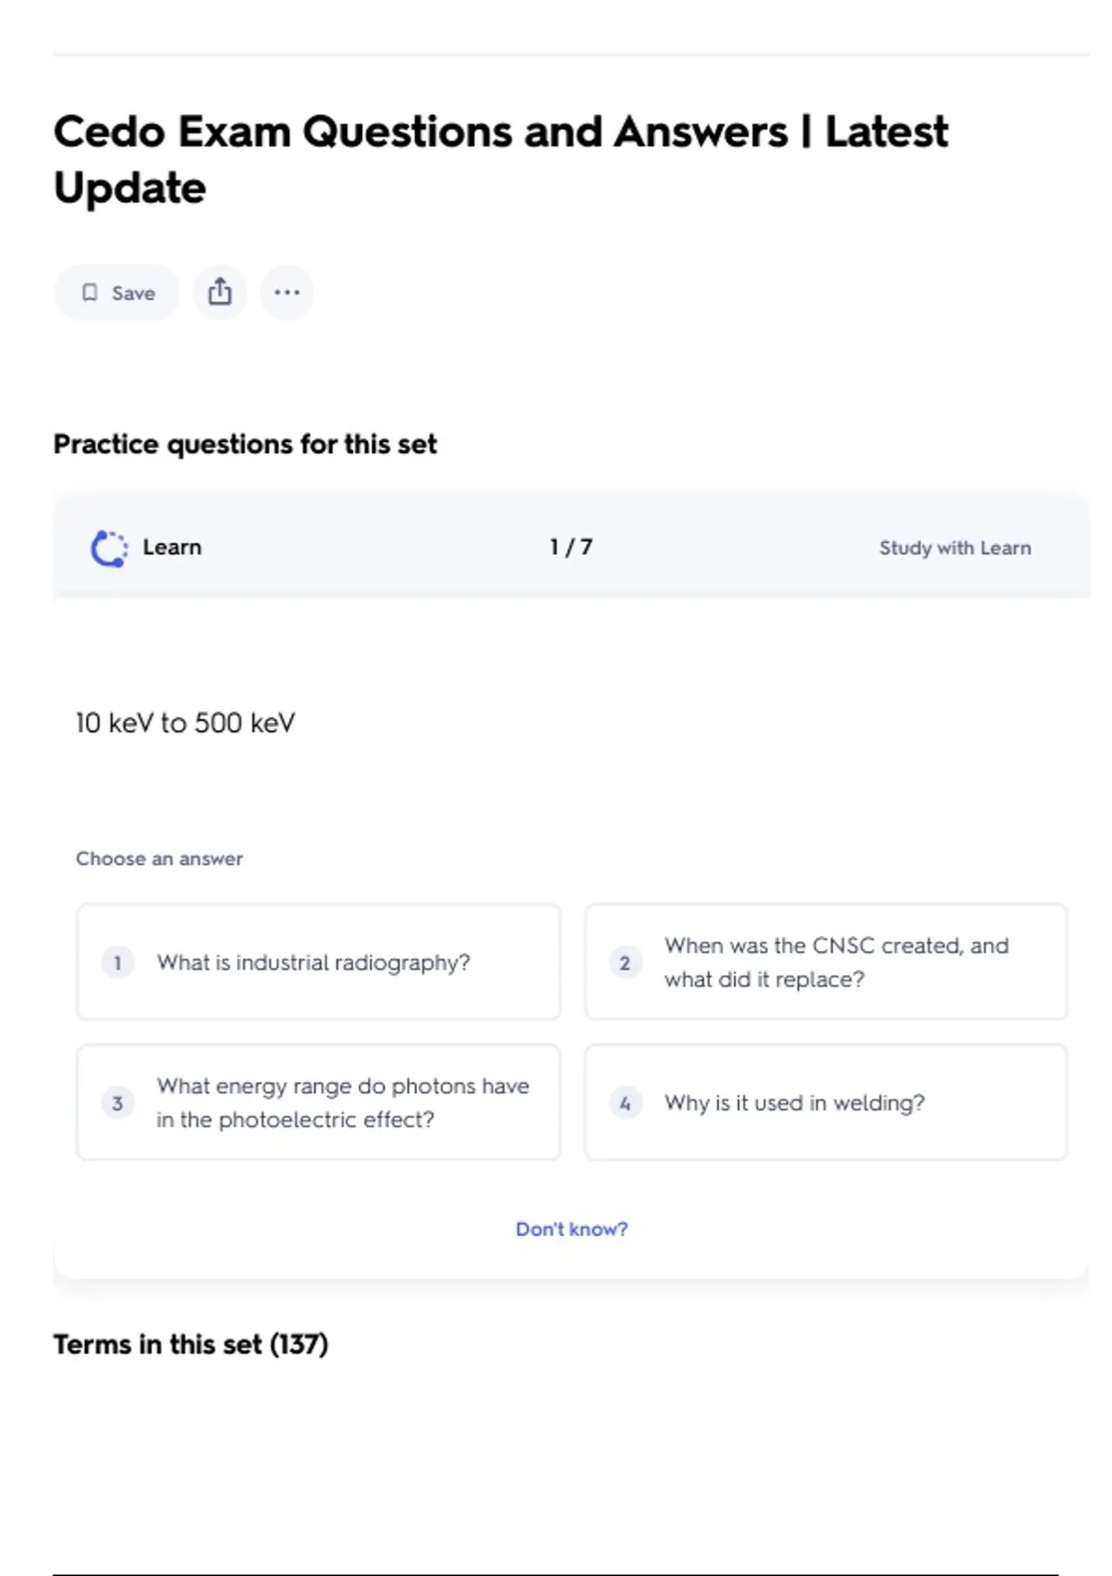Image resolution: width=1112 pixels, height=1576 pixels.
Task: Click the 'Terms in this set (137)' heading
Action: coord(191,1344)
